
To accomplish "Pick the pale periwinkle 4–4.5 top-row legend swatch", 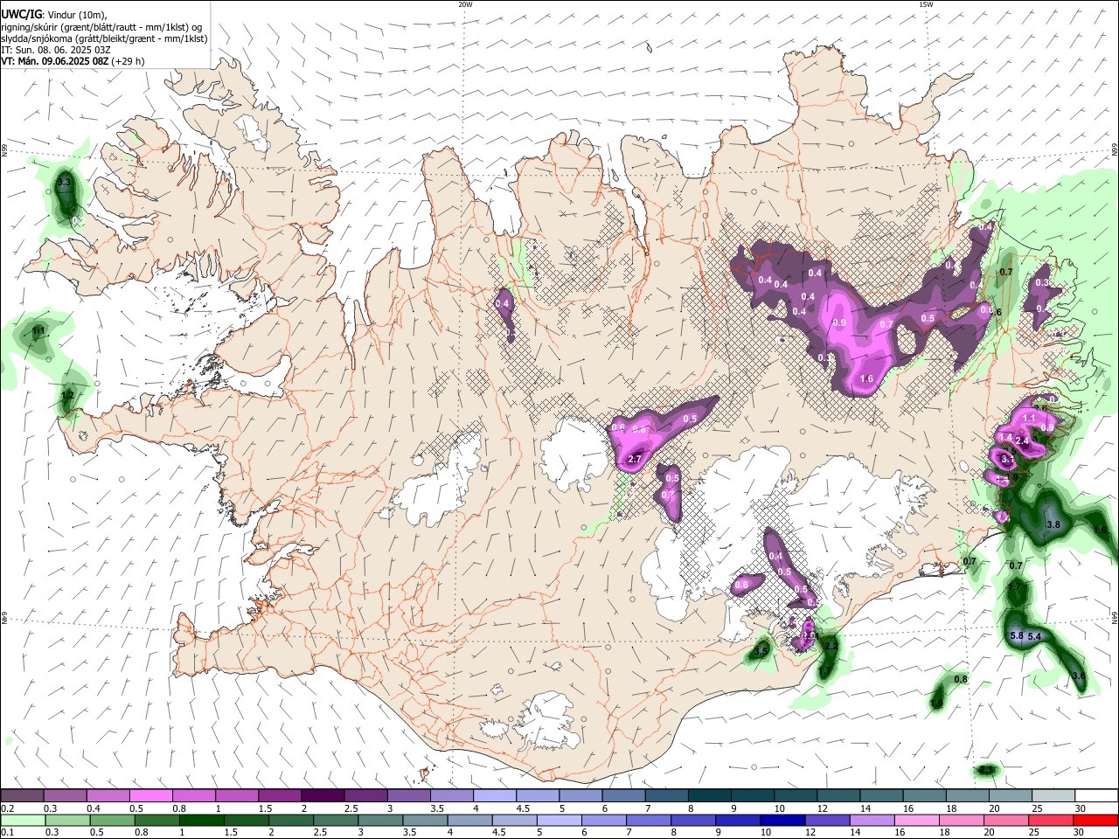I will (x=494, y=796).
